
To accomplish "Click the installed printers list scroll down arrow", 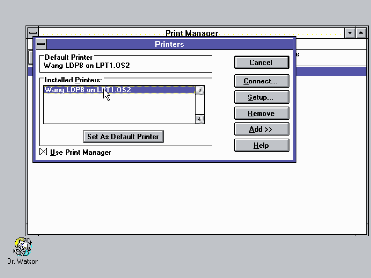I will coord(200,119).
